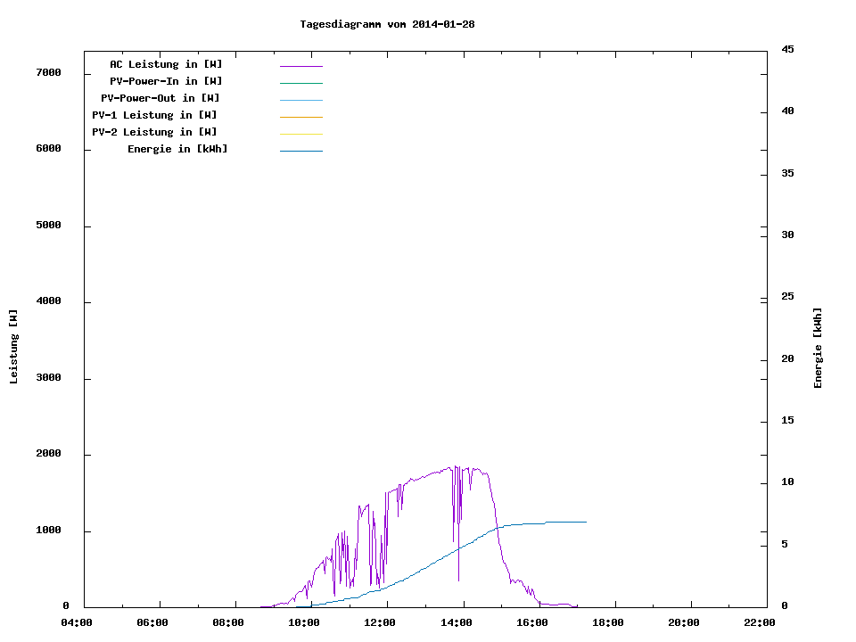856x642 pixels.
Task: Select the 'AC Leistung in [W]' legend label
Action: point(166,64)
